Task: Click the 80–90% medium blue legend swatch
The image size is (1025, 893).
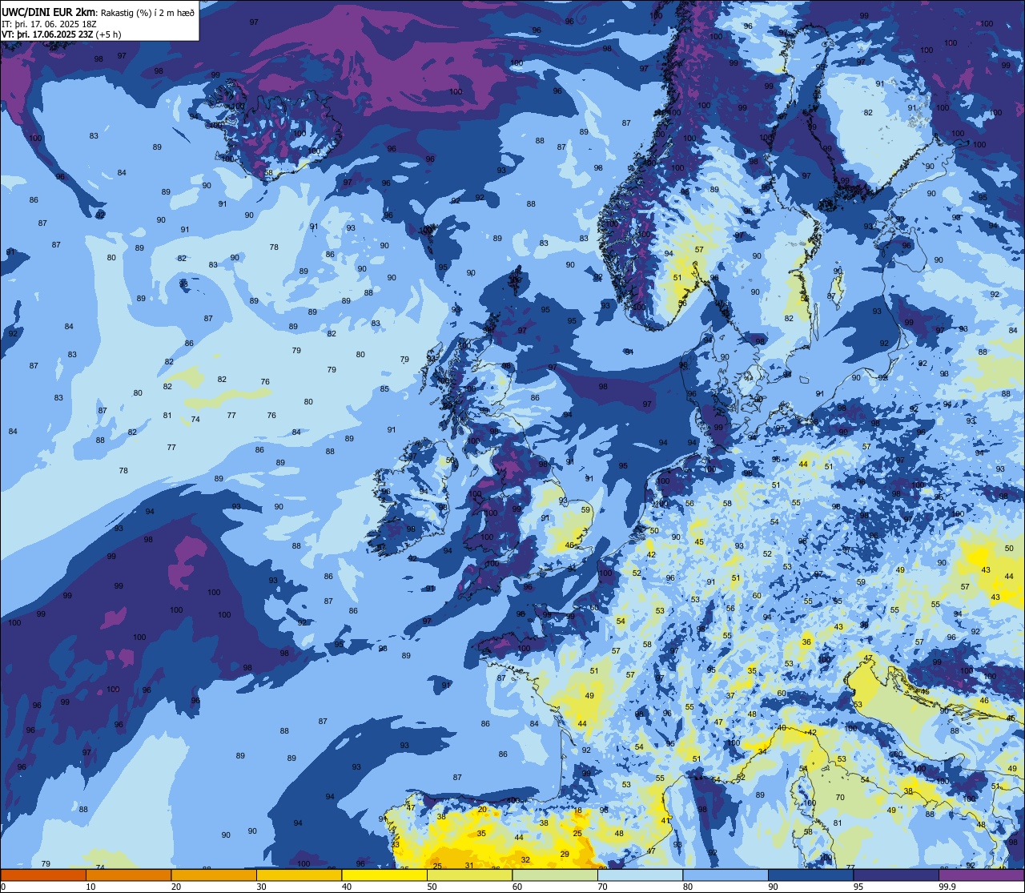Action: tap(726, 875)
